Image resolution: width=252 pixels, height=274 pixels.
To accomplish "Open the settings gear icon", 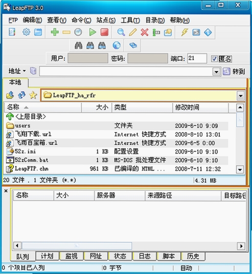I will [26, 32].
